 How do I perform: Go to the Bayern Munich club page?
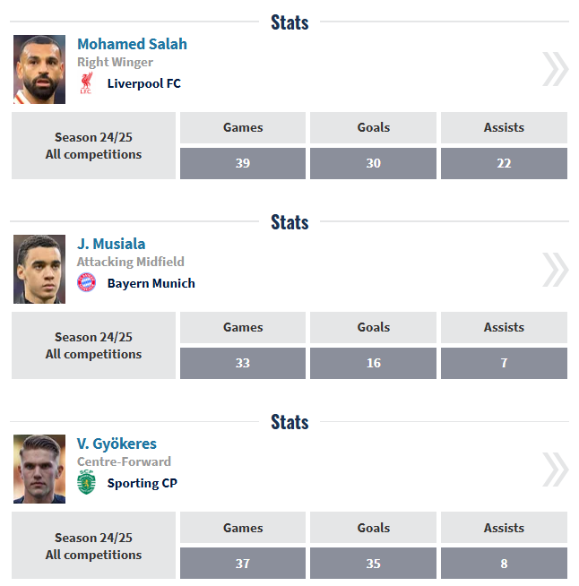pyautogui.click(x=151, y=283)
